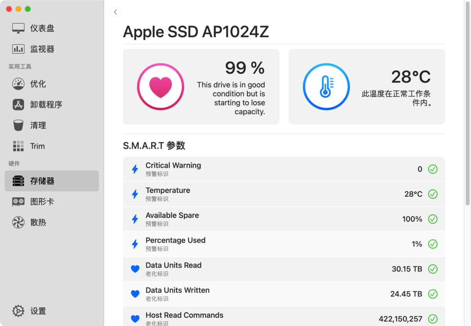The height and width of the screenshot is (326, 471).
Task: Click the vertical scrollbar on right edge
Action: (467, 118)
